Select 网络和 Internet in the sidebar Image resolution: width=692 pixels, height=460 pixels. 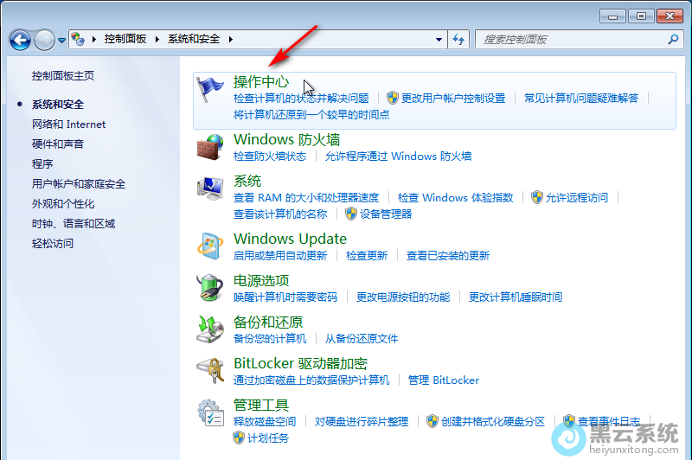68,125
